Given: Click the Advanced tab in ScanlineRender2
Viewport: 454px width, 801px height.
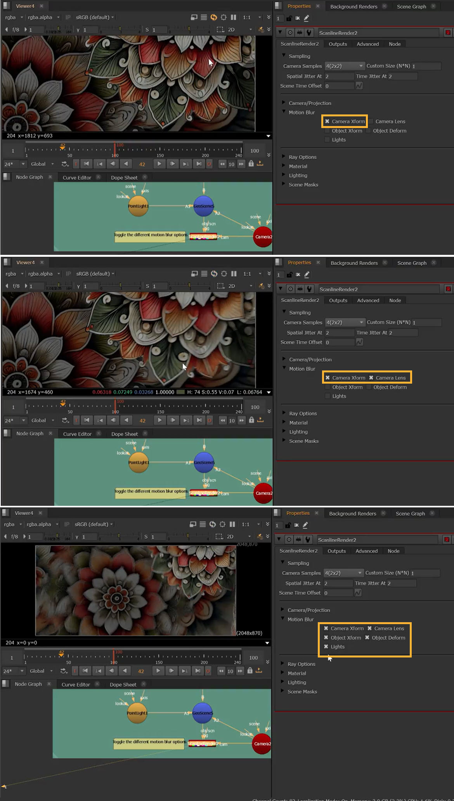Looking at the screenshot, I should click(x=367, y=44).
